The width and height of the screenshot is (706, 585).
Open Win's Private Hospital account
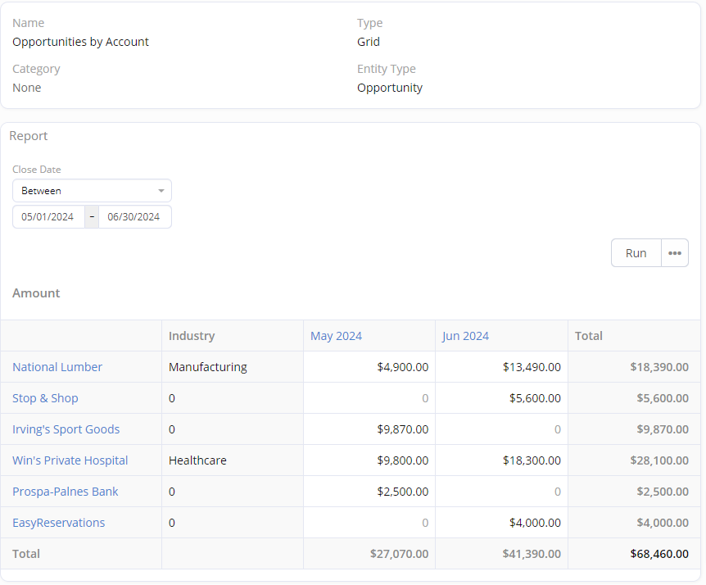70,460
